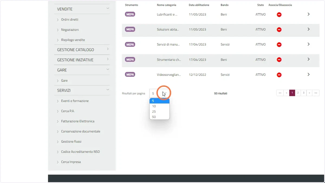Disassociate the Videosorveglian... category

pos(279,75)
